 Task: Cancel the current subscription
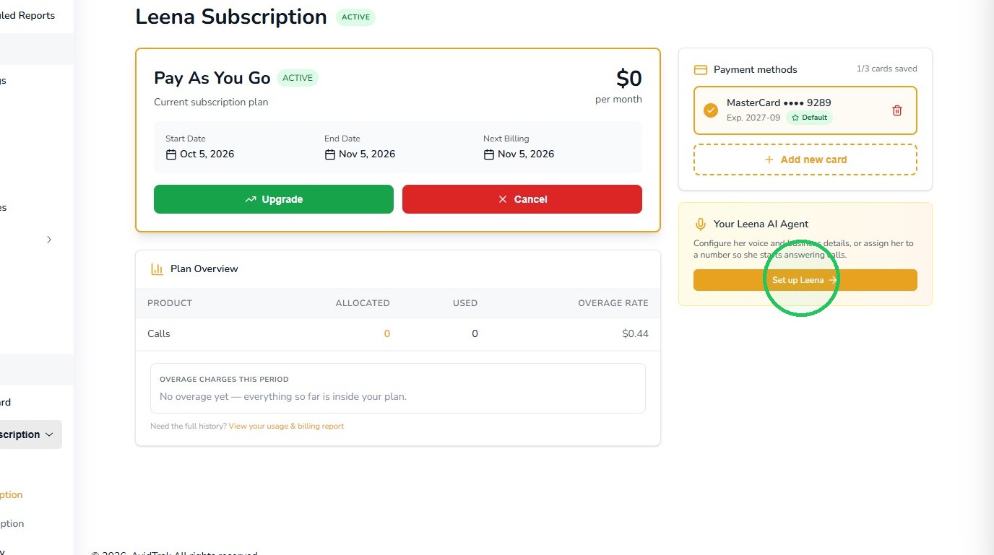coord(522,199)
